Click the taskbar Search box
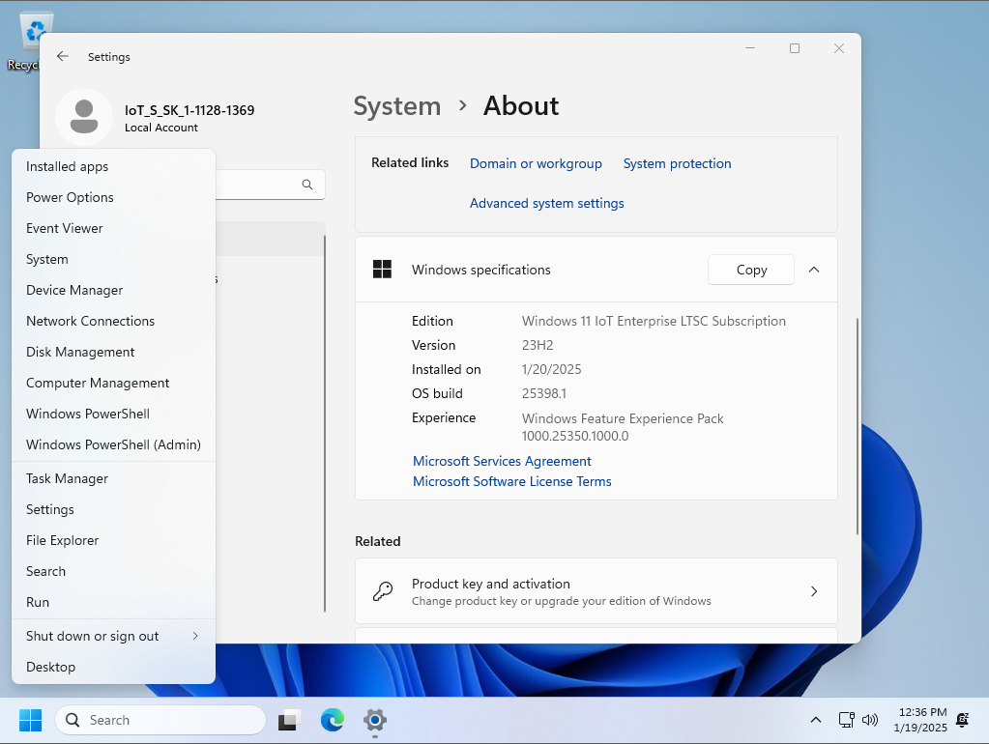 160,720
